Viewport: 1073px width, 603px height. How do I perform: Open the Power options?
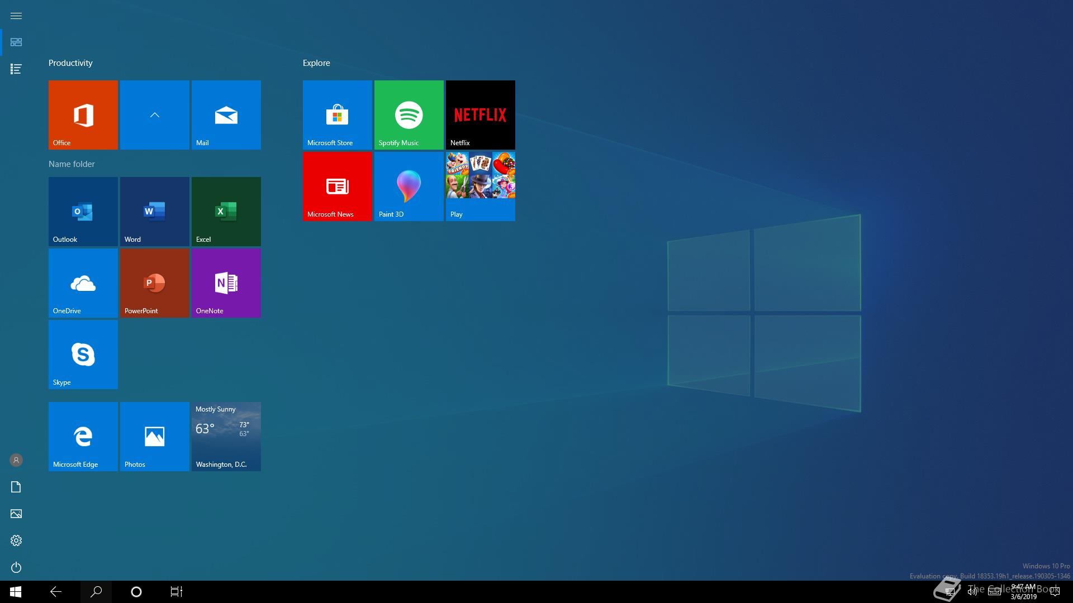coord(16,567)
